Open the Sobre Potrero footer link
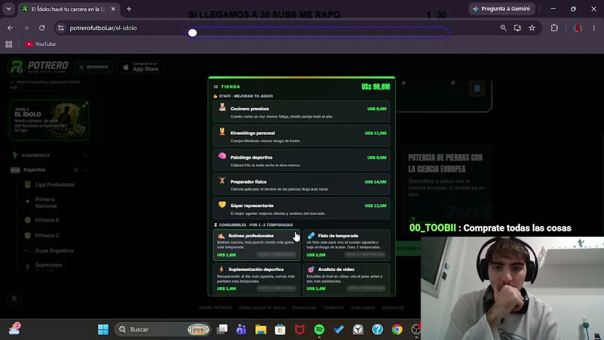Screen dimensions: 604x340 pyautogui.click(x=216, y=308)
